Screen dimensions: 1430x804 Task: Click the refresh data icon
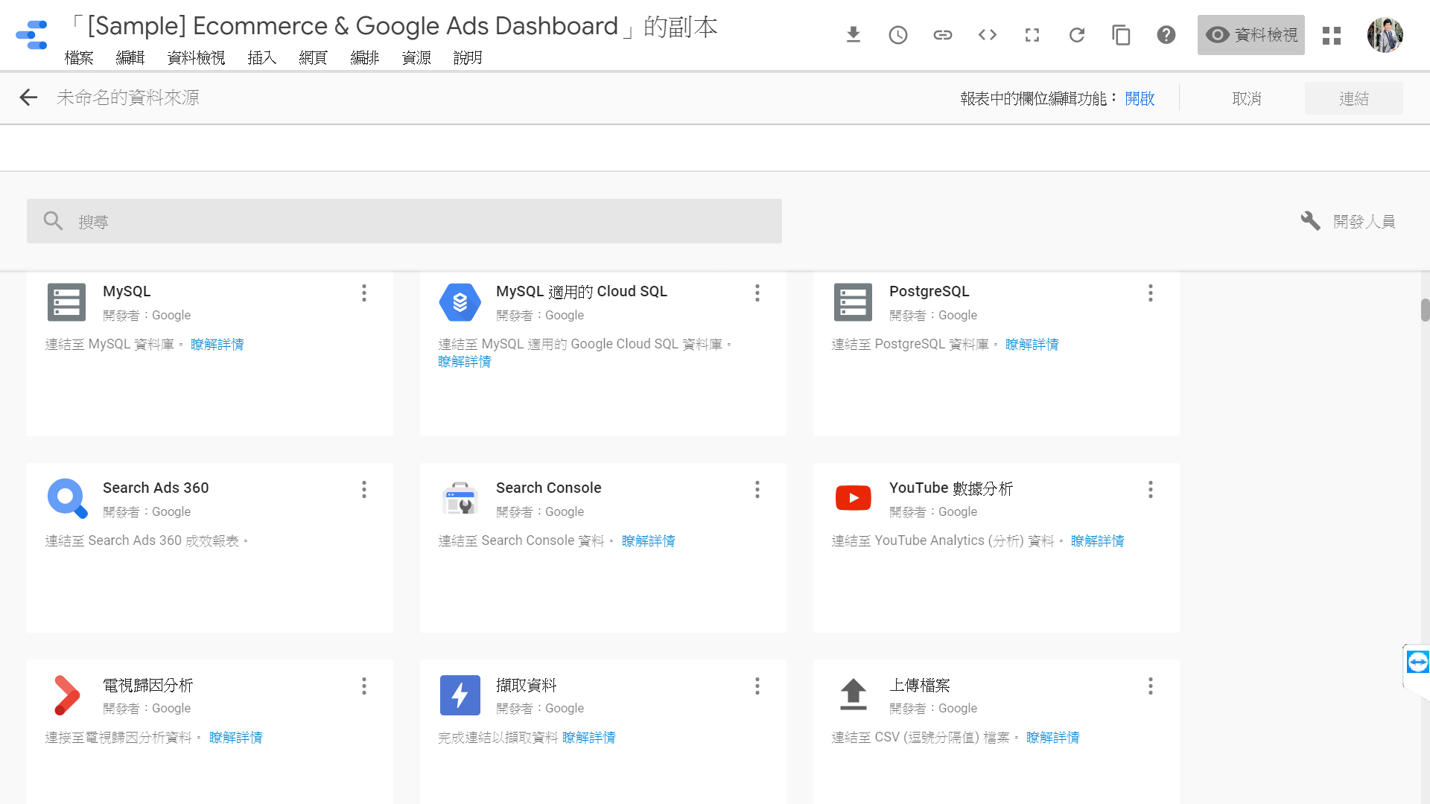1077,35
